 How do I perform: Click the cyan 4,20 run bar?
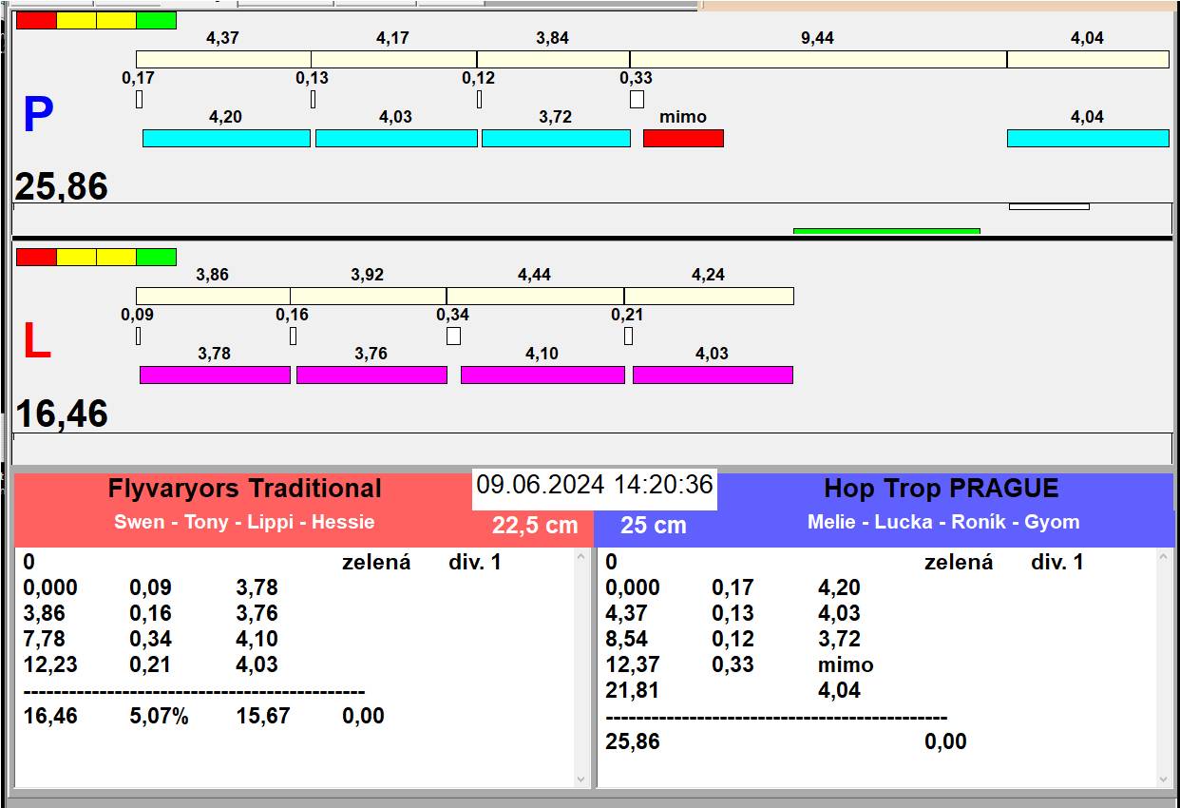tap(226, 139)
